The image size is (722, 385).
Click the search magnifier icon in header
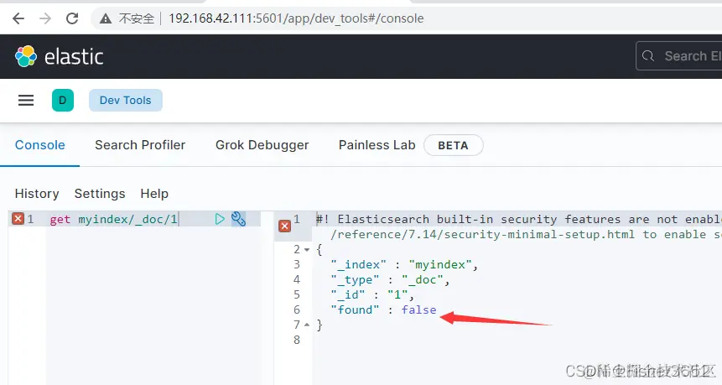click(x=648, y=55)
